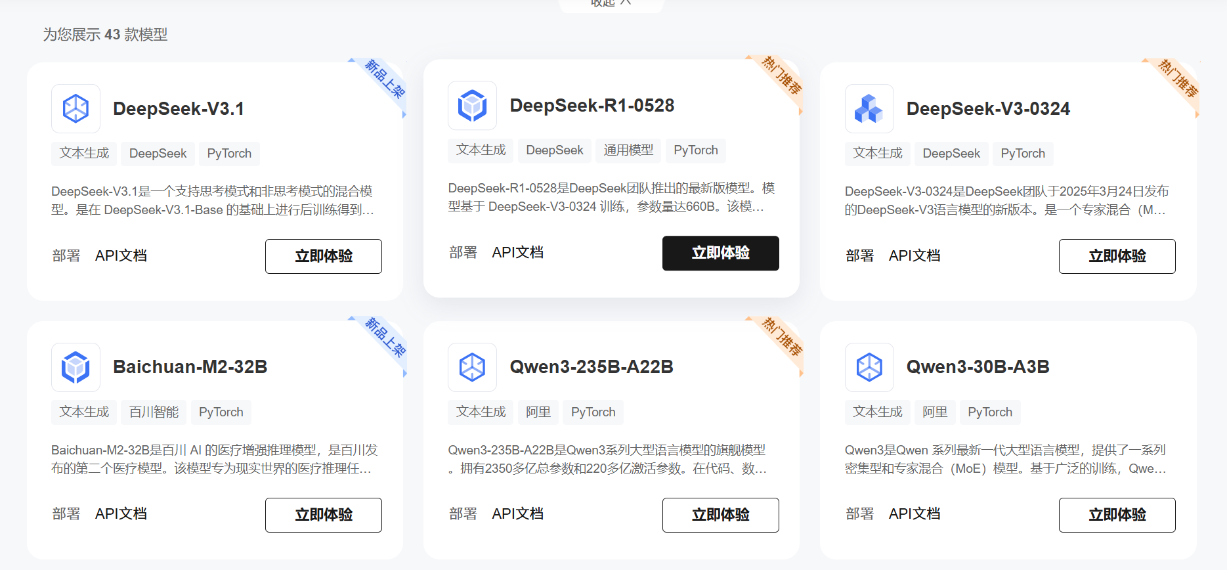Deploy Qwen3-235B-A22B via 部署 link
Image resolution: width=1227 pixels, height=570 pixels.
pyautogui.click(x=463, y=514)
